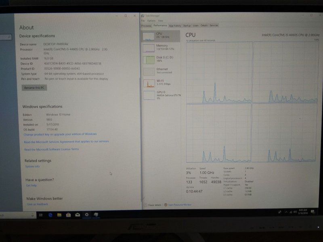
Task: Select the Performance tab
Action: (x=160, y=25)
